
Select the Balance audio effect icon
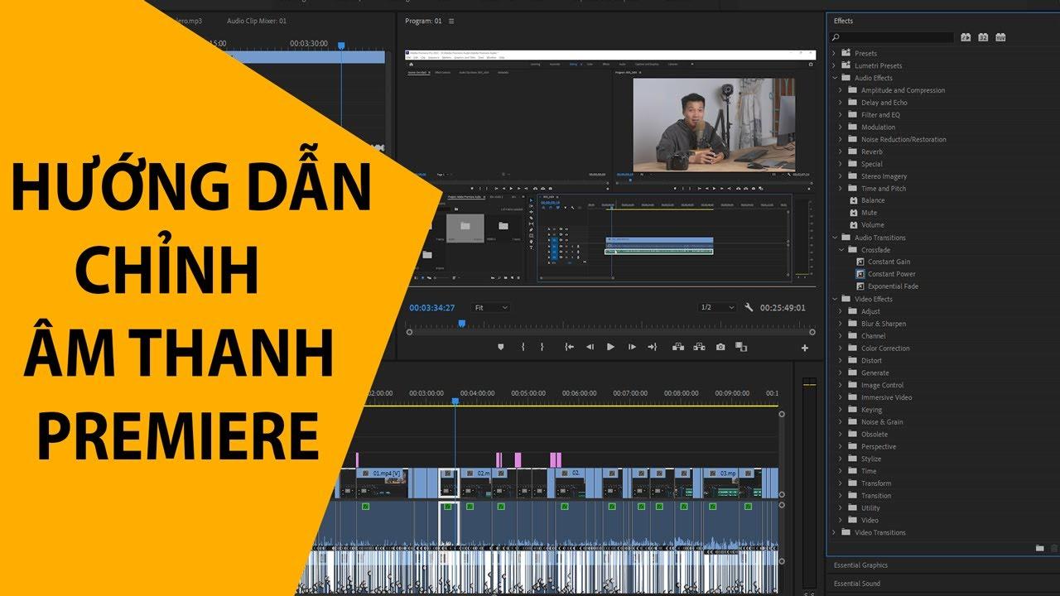pos(854,200)
